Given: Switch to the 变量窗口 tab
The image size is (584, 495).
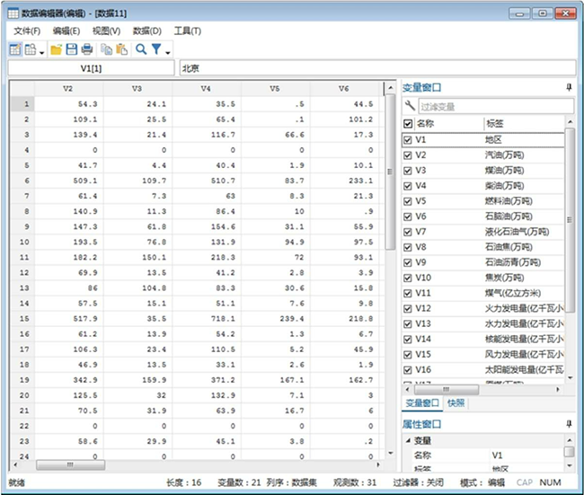Looking at the screenshot, I should click(x=422, y=403).
